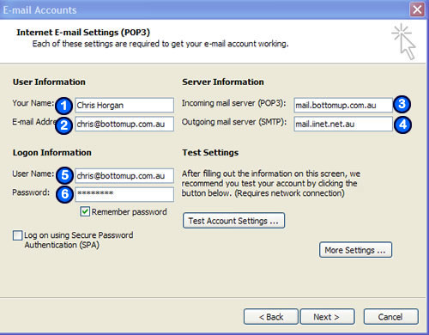Focus the Incoming mail server (POP3) field
This screenshot has width=429, height=335.
coord(343,105)
